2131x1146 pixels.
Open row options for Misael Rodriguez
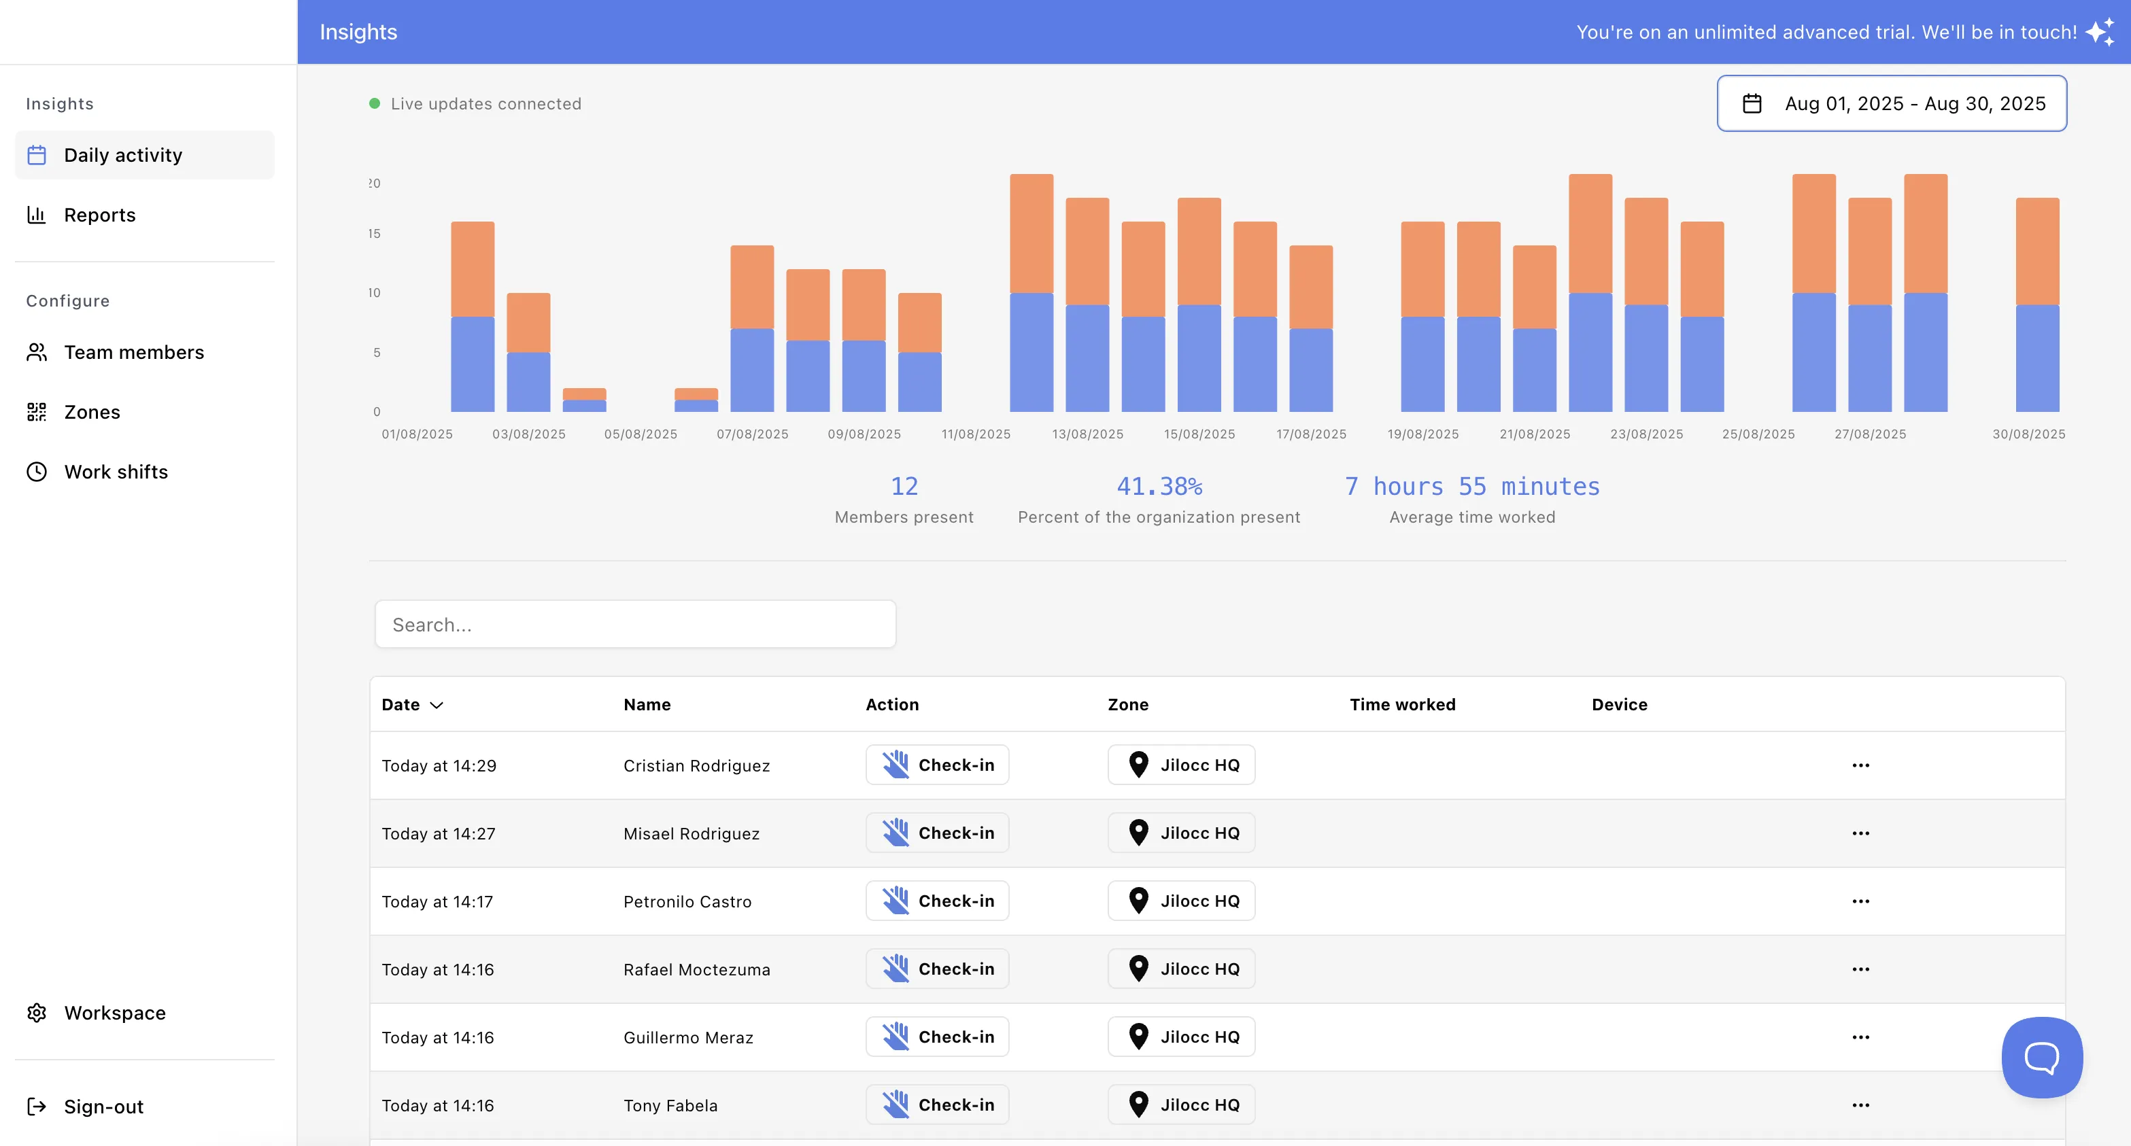coord(1860,833)
